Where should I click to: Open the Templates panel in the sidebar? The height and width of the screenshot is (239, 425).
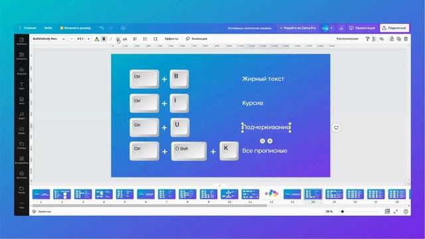22,41
